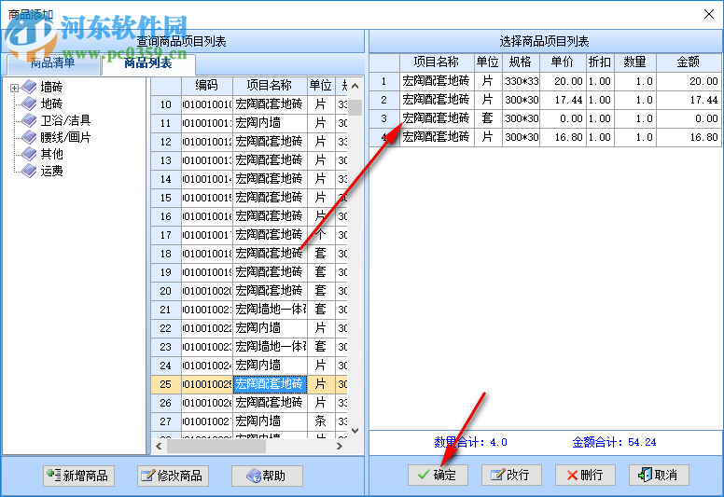724x497 pixels.
Task: Select row 27 宏陶内墙 with unit 条
Action: (249, 421)
